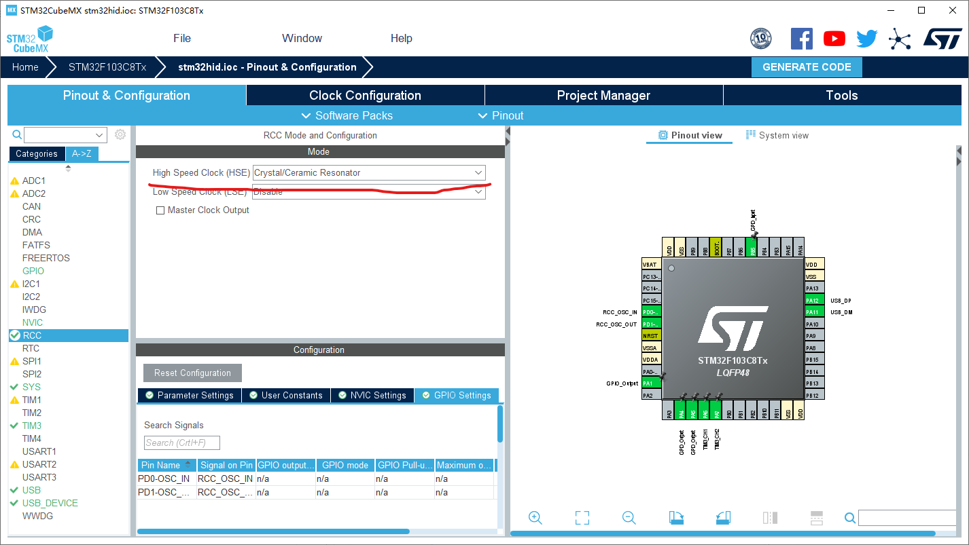The image size is (969, 545).
Task: Collapse the peripheral list with the top arrow
Action: tap(68, 168)
